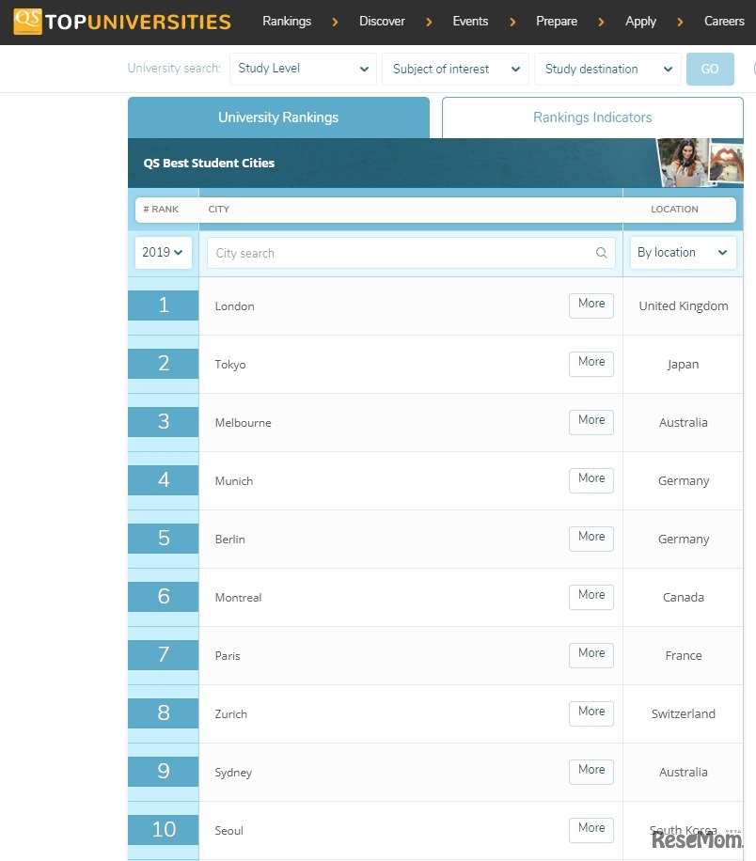Click the arrow chevron after Rankings
This screenshot has width=756, height=861.
[335, 22]
